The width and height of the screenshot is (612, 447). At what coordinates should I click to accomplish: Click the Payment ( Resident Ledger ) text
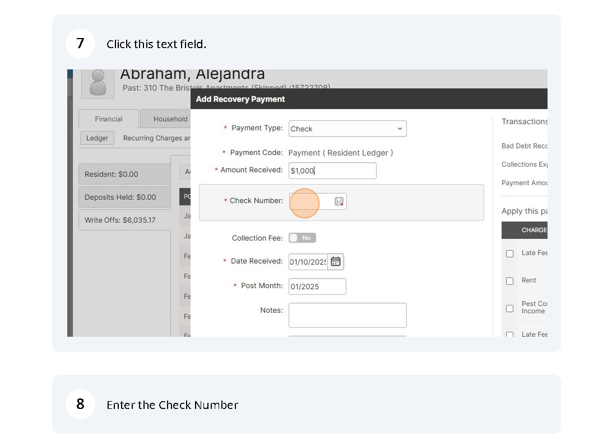pos(341,153)
